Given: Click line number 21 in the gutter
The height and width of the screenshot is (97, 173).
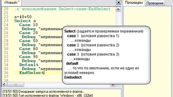Looking at the screenshot, I should pos(6,13).
